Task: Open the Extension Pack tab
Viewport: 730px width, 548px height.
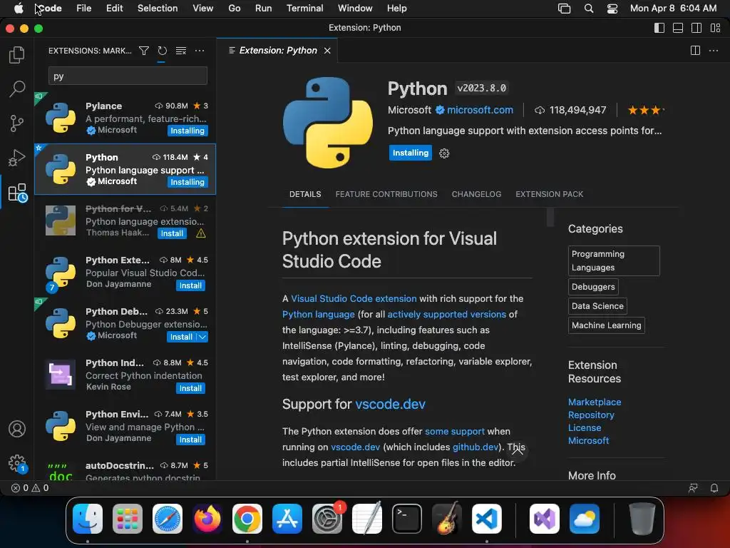Action: click(x=550, y=194)
